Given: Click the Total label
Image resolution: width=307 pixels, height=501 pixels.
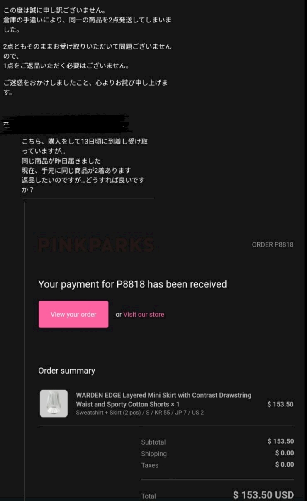Looking at the screenshot, I should pos(149,496).
